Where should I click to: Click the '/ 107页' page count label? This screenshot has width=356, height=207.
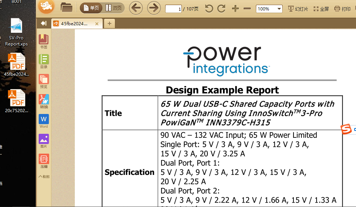pyautogui.click(x=191, y=9)
